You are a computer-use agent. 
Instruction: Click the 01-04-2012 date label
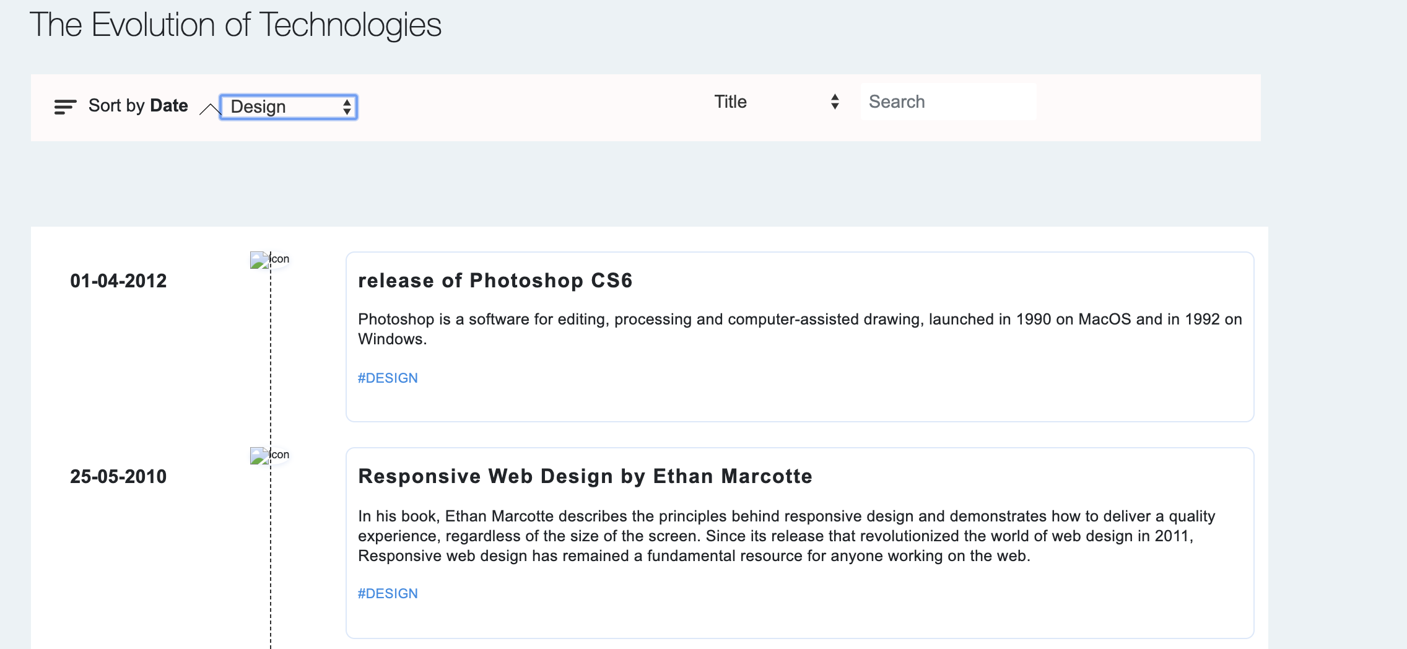click(x=118, y=281)
